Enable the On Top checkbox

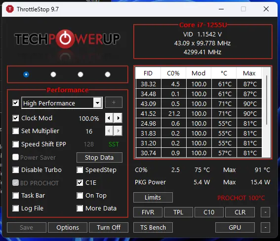[x=80, y=195]
